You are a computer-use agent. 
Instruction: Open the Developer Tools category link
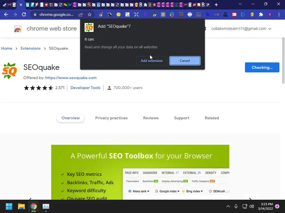point(85,88)
